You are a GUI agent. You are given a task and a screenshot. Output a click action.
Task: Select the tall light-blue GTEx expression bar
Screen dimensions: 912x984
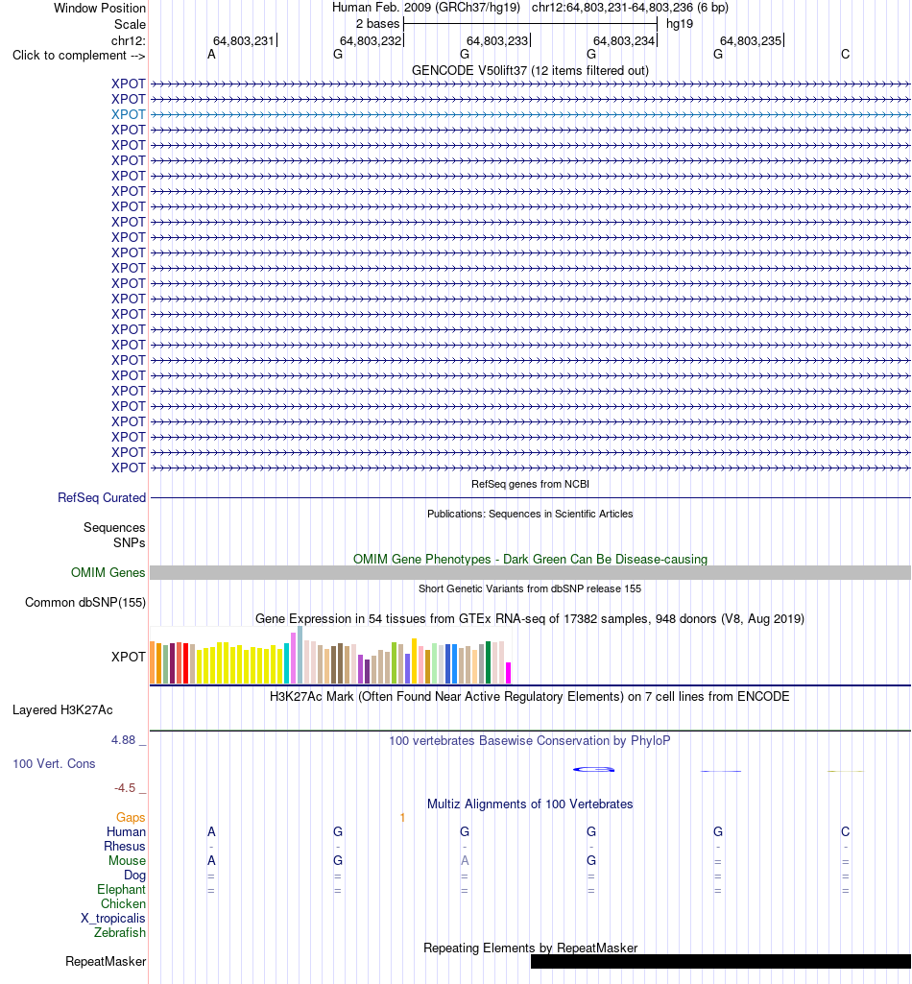coord(300,655)
